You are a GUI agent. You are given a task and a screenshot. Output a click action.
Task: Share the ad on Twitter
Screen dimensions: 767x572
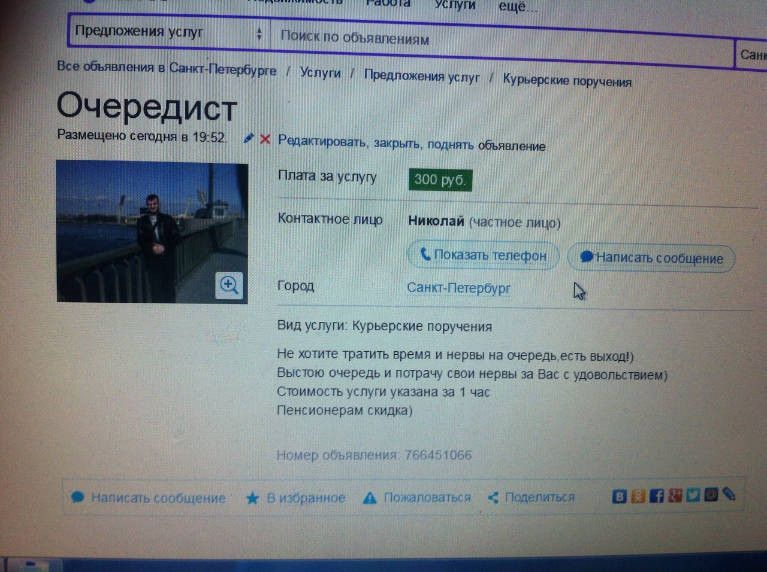(693, 495)
